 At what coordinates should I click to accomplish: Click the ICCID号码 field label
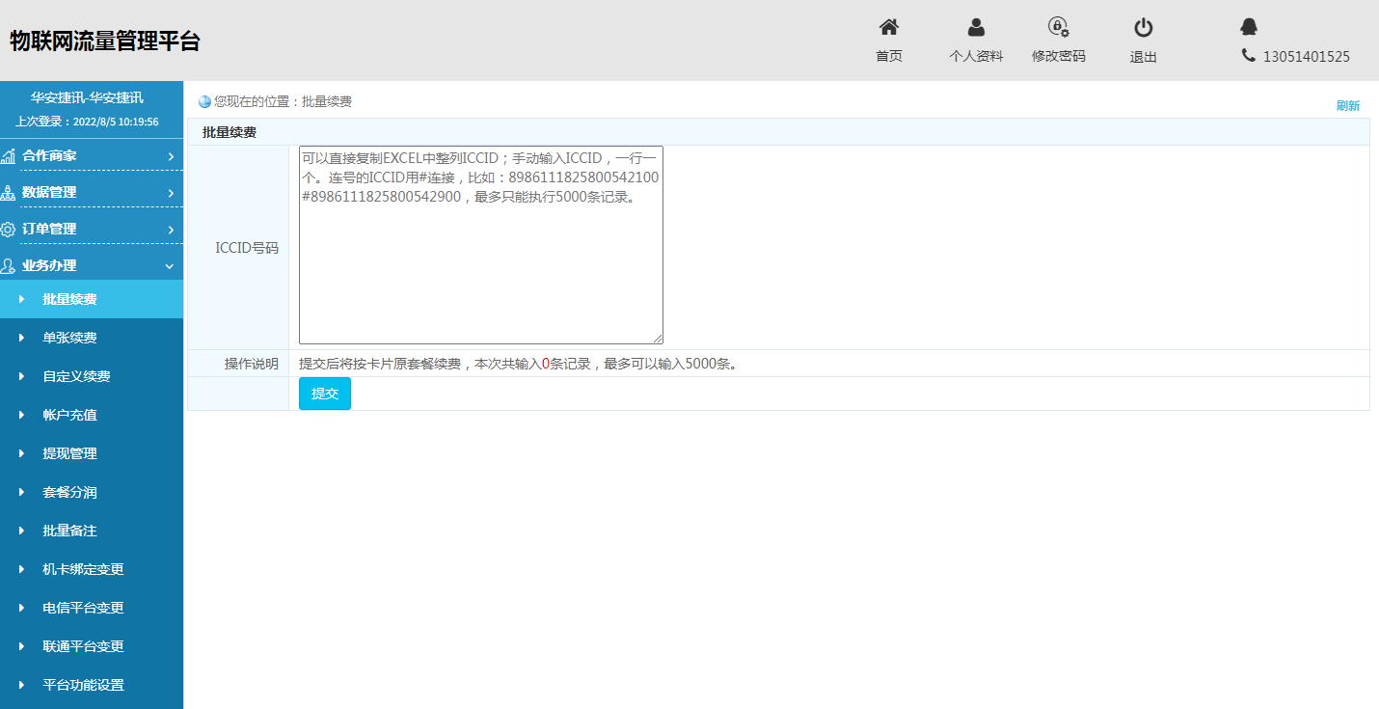click(x=247, y=248)
